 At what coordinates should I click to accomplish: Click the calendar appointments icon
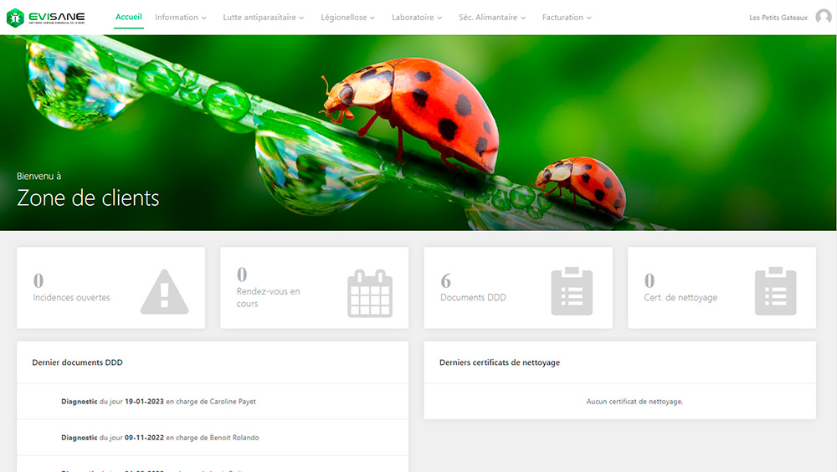tap(369, 293)
